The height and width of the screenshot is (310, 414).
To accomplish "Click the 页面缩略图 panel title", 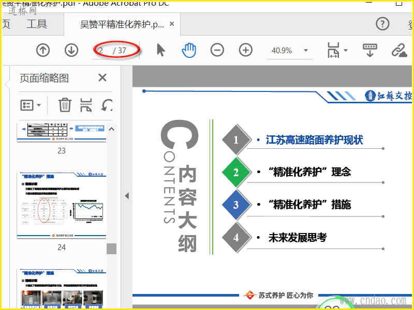I will 44,78.
